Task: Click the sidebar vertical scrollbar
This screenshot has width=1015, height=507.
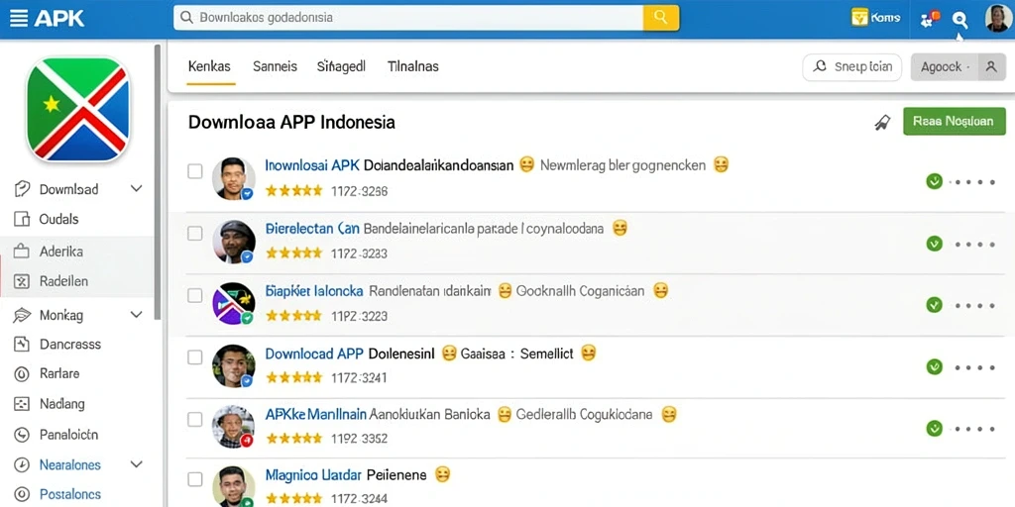Action: coord(158,181)
